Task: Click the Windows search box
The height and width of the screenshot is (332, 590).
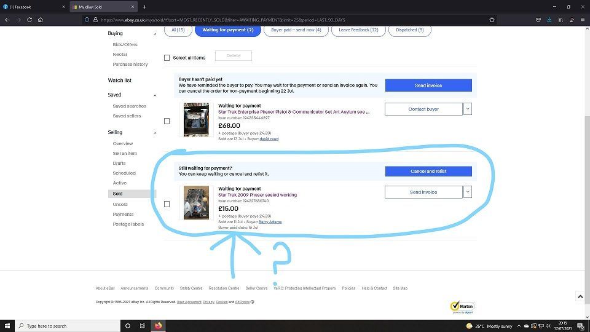Action: tap(68, 326)
